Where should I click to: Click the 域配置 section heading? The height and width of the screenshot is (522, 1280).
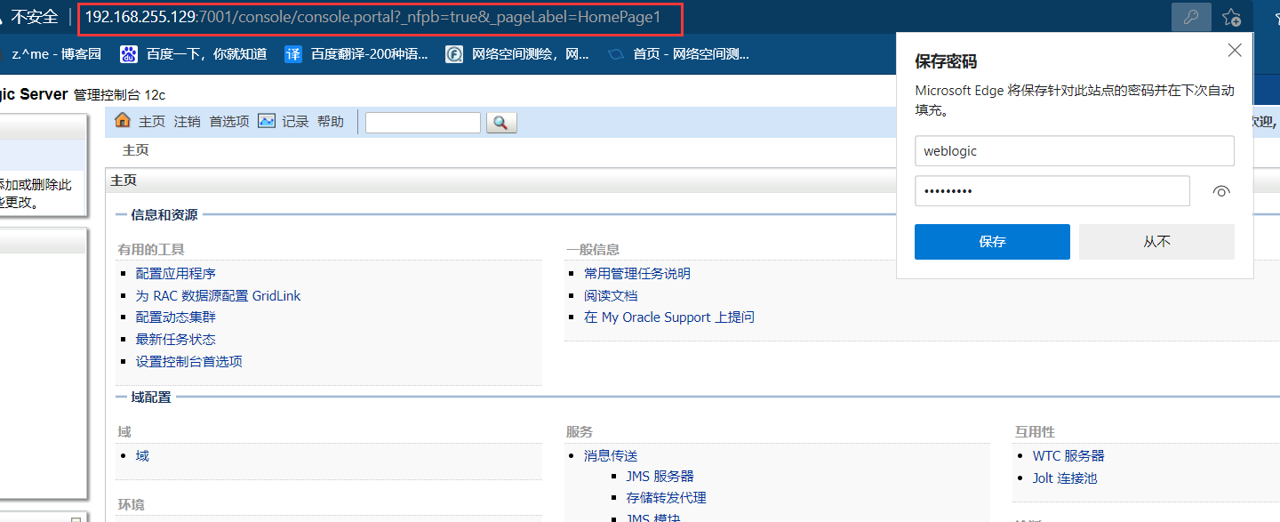(x=151, y=398)
